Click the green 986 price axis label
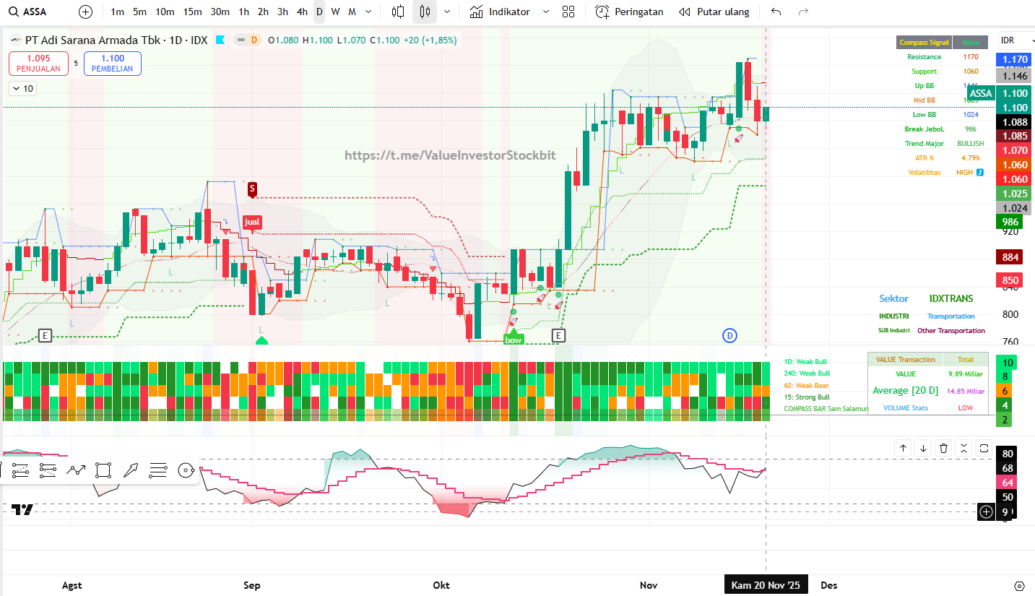 click(x=1010, y=222)
